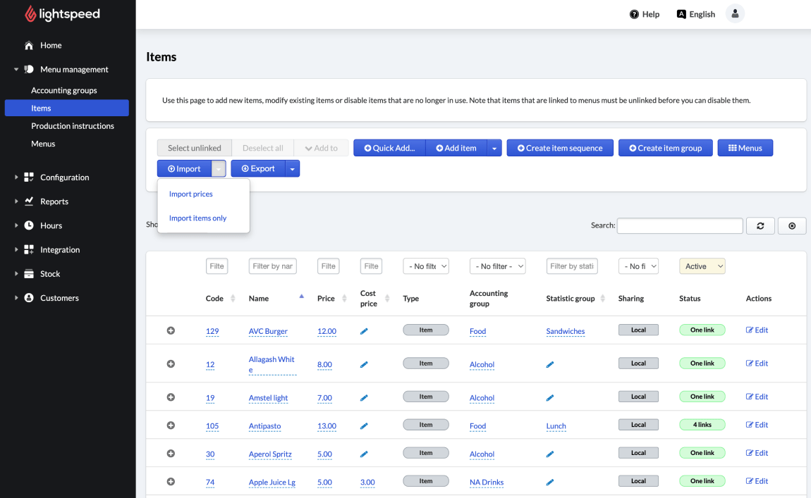Click the user profile avatar icon
Viewport: 811px width, 498px height.
click(x=735, y=14)
